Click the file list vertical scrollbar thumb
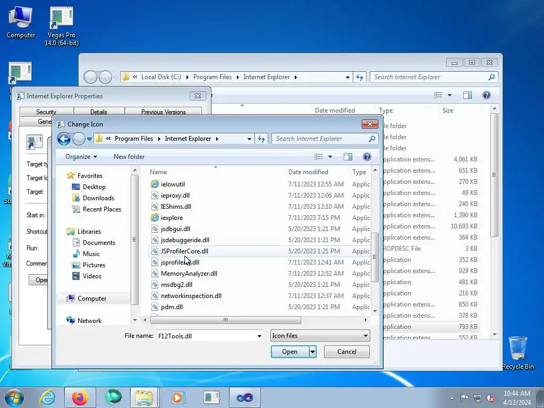This screenshot has height=408, width=544. (375, 257)
